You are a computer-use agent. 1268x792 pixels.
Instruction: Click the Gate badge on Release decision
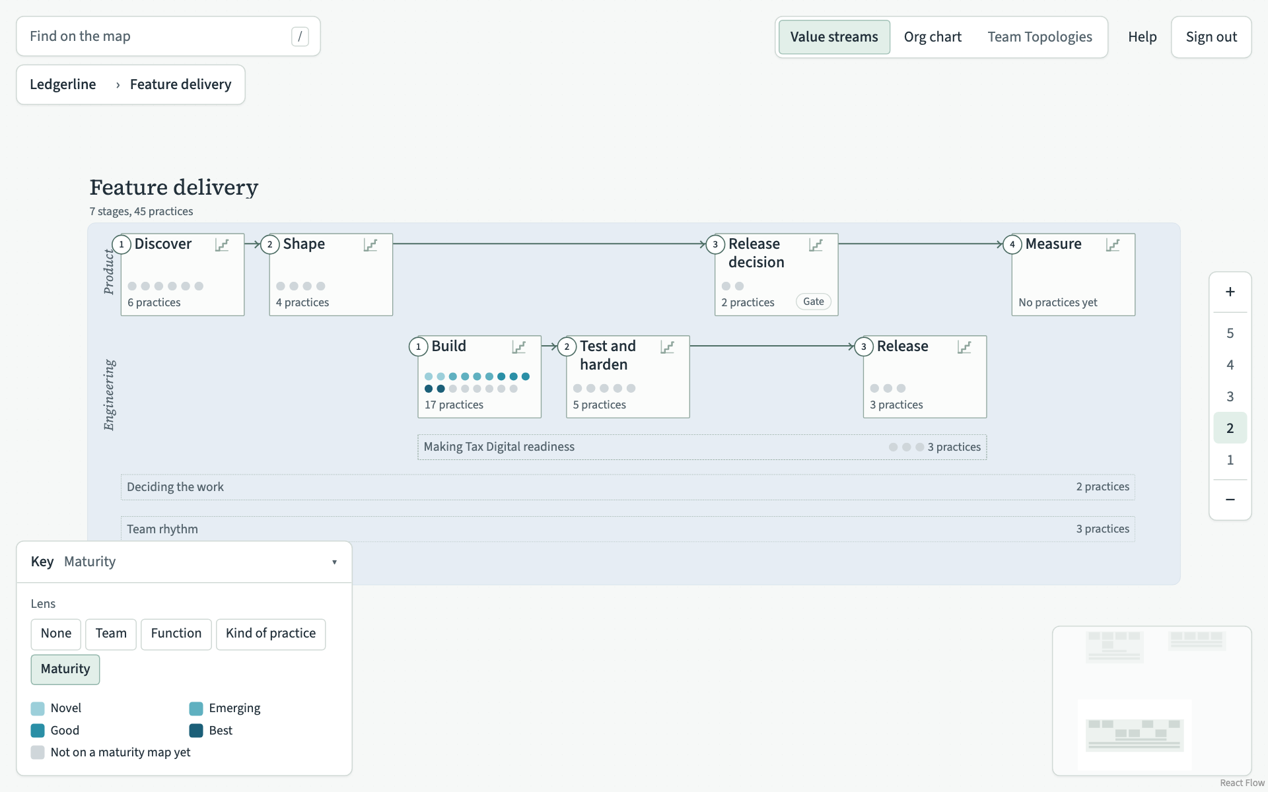(x=814, y=302)
